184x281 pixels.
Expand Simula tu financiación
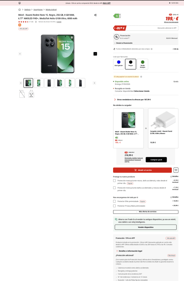(124, 43)
